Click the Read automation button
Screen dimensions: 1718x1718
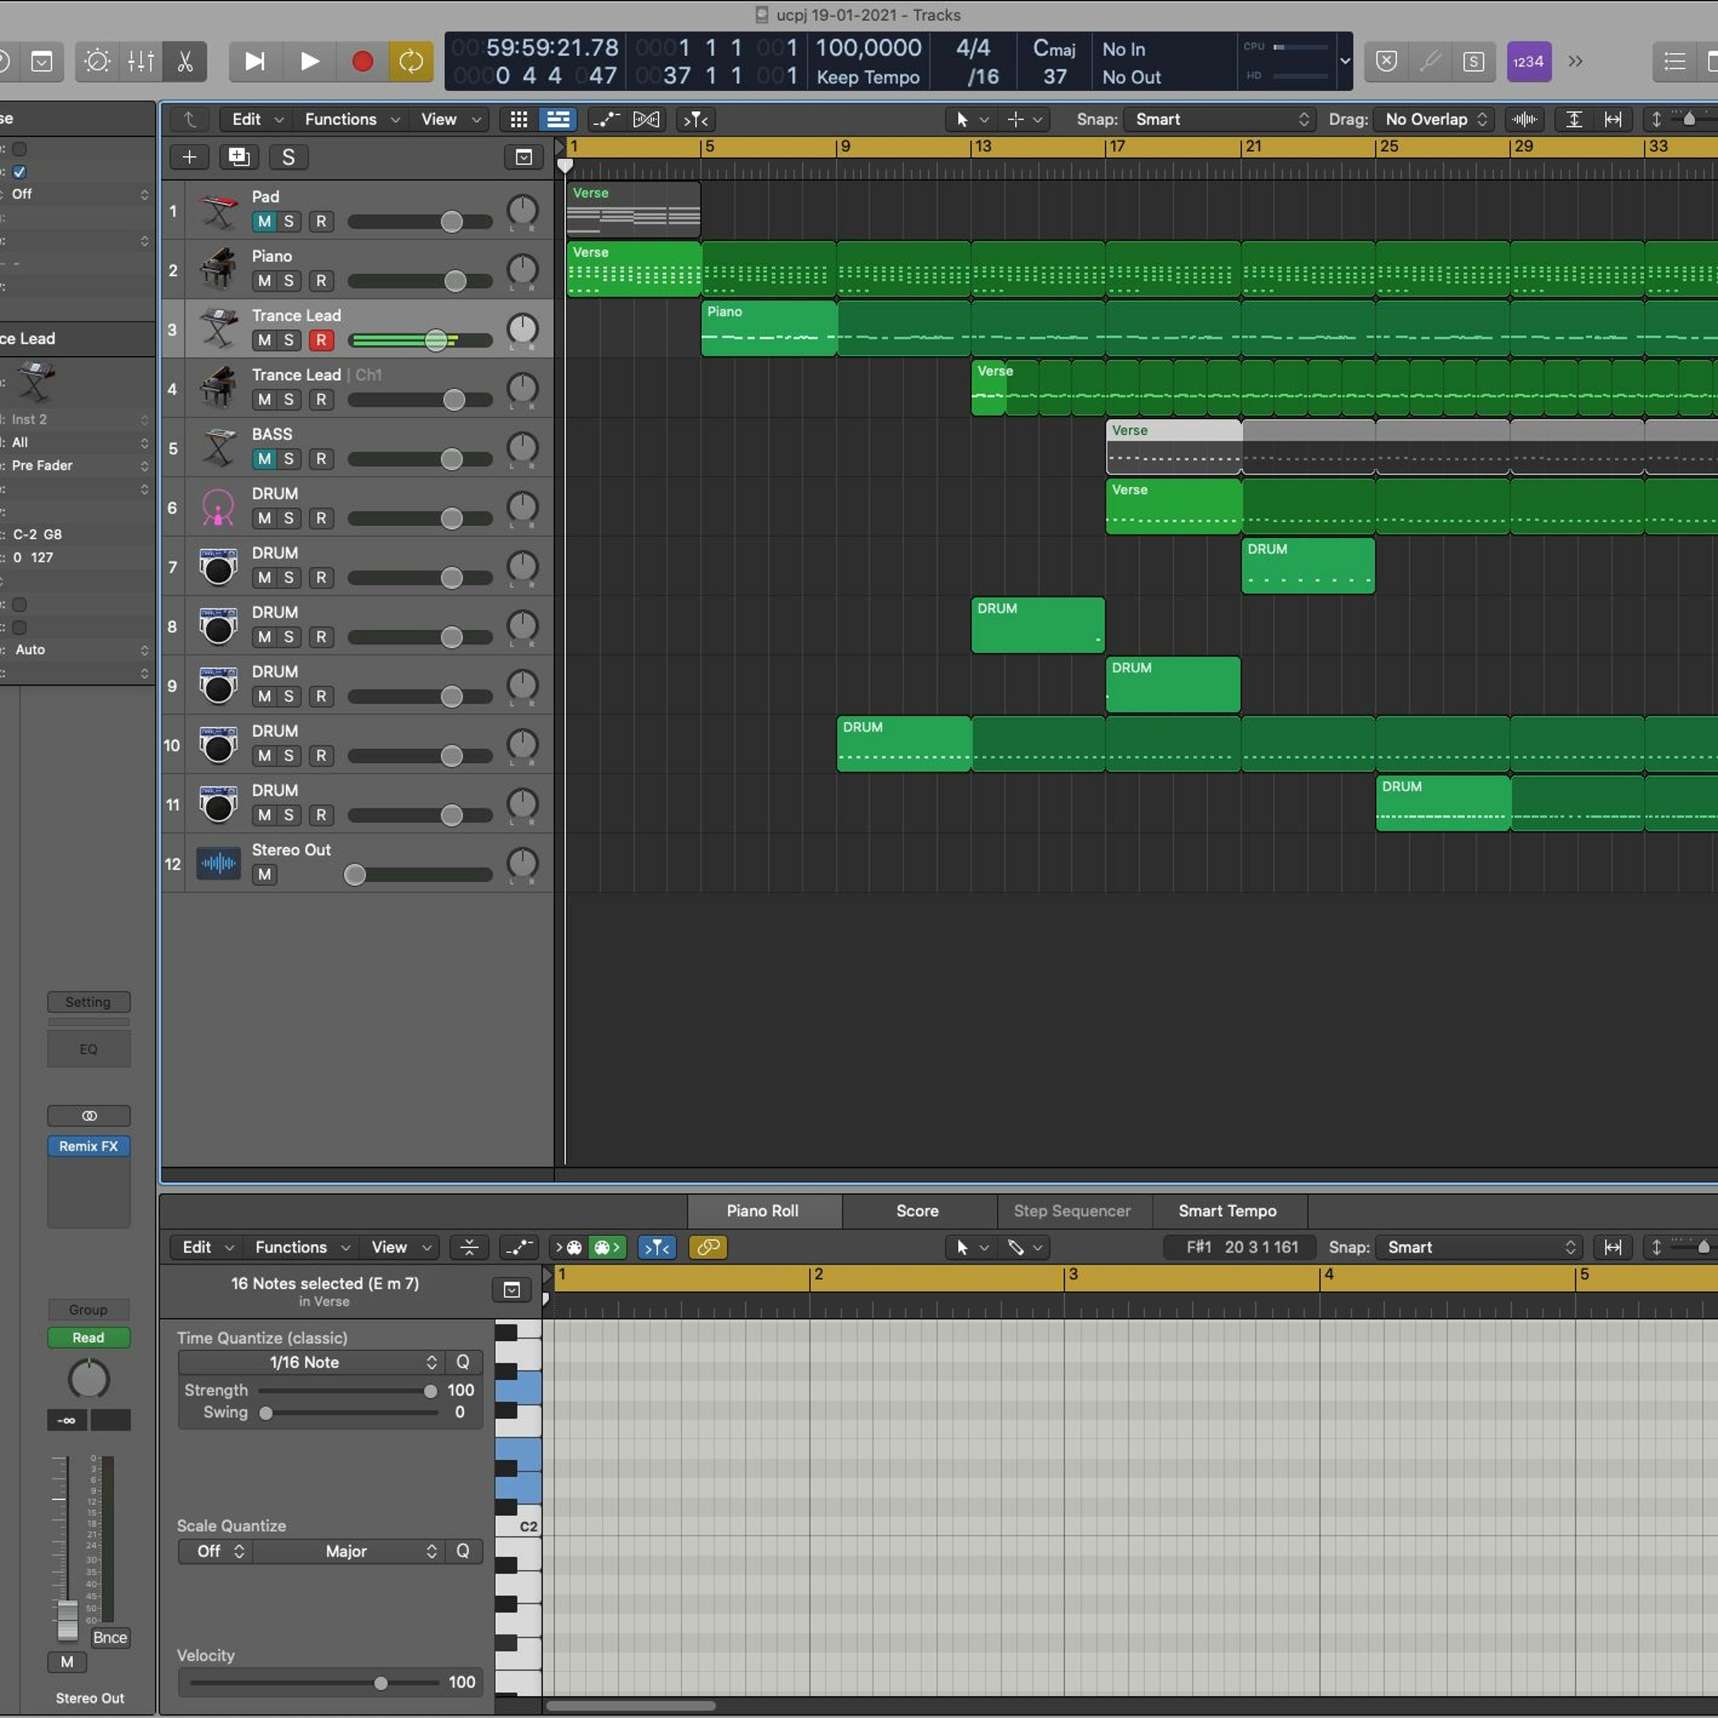(x=88, y=1337)
